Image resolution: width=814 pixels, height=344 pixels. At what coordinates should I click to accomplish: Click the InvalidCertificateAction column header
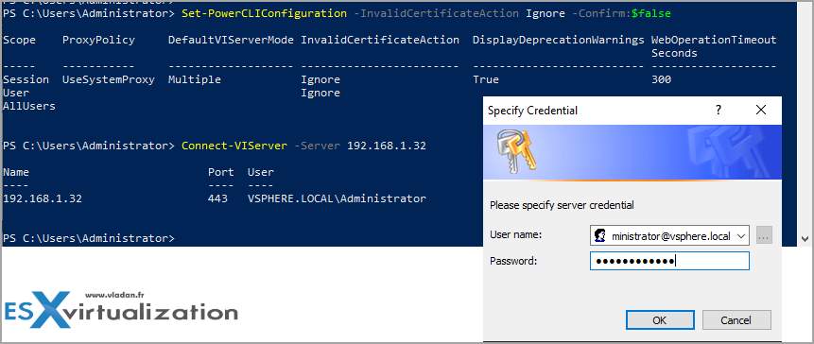380,40
